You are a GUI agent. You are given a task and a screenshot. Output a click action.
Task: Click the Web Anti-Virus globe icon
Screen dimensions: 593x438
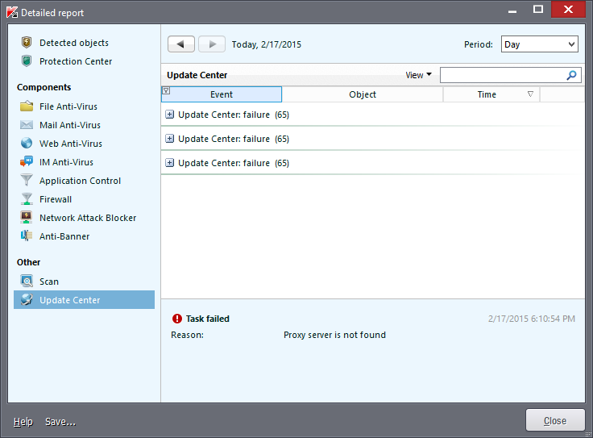coord(27,143)
